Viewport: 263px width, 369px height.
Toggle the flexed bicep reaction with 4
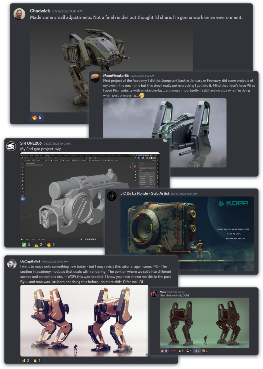189,351
